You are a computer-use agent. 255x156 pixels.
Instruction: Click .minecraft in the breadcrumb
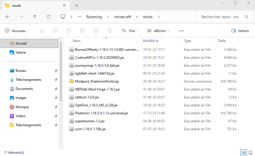coord(122,17)
